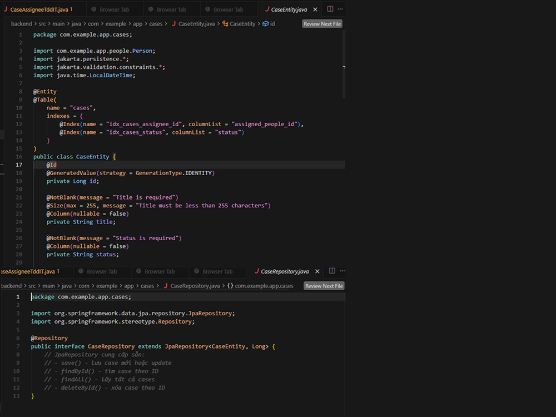This screenshot has height=417, width=556.
Task: Click the '// - deleteById()' comment line
Action: pos(105,388)
